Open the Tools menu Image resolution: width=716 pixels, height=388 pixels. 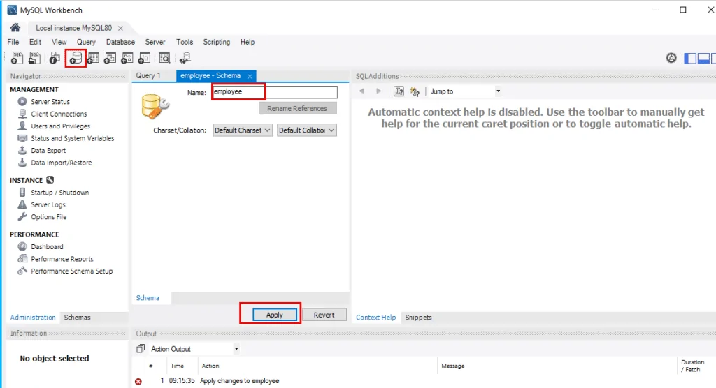click(185, 42)
